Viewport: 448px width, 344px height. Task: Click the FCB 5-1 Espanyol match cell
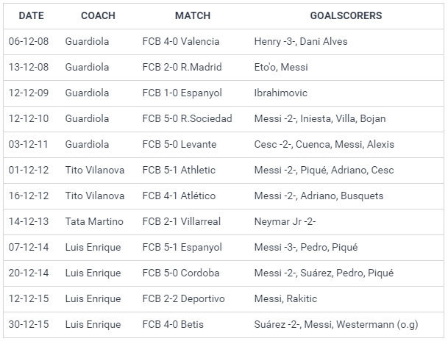[x=182, y=248]
